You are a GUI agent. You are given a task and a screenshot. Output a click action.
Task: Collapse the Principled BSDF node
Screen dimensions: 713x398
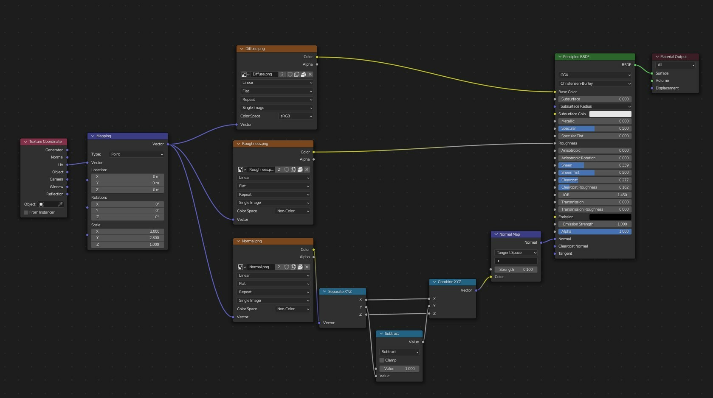560,57
